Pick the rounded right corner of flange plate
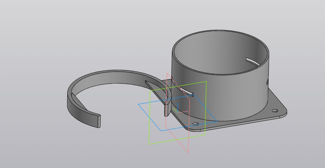 pos(284,112)
